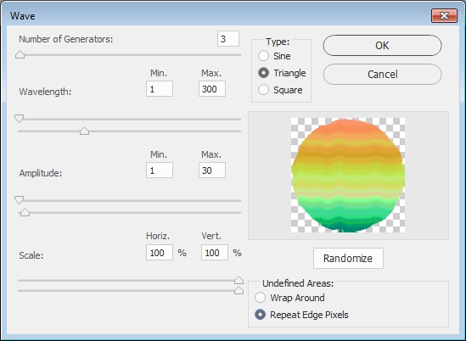Screen dimensions: 466x341
Task: Click the Randomize button
Action: click(348, 259)
